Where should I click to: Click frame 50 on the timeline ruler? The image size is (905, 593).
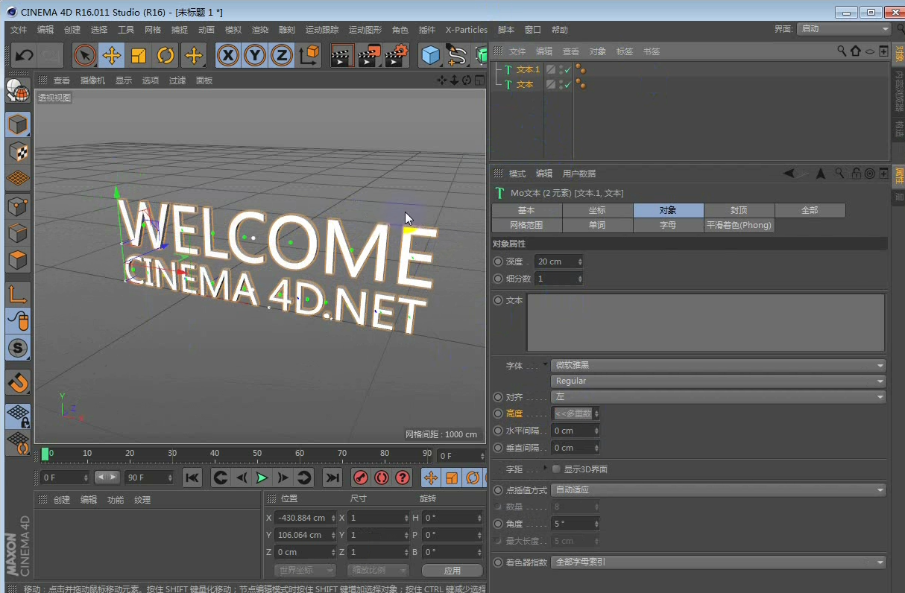pos(256,453)
